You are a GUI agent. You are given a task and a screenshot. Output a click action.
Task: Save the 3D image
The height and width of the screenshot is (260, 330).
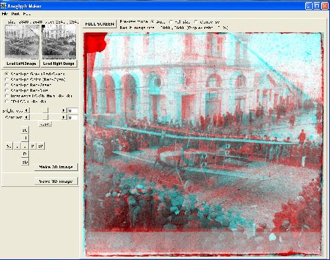point(56,181)
